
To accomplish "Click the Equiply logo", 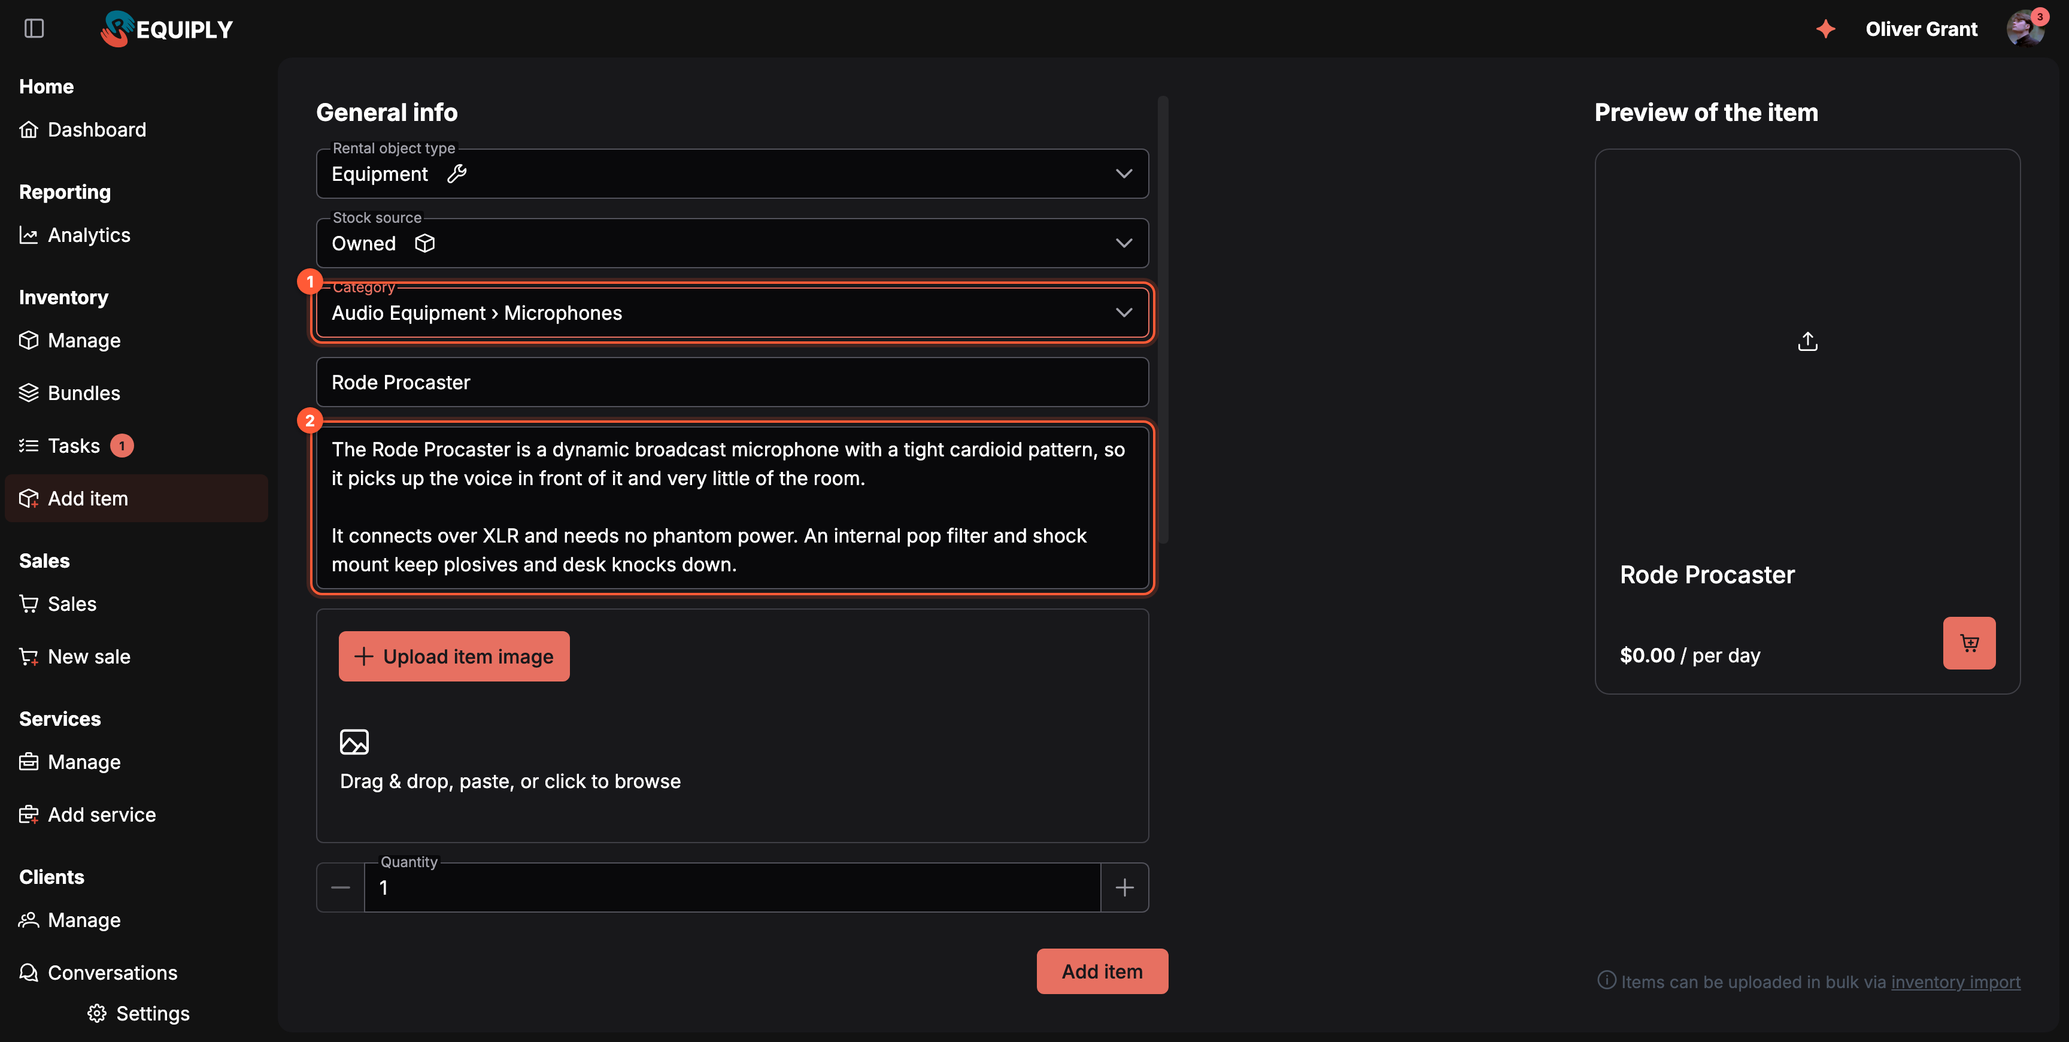I will point(166,29).
